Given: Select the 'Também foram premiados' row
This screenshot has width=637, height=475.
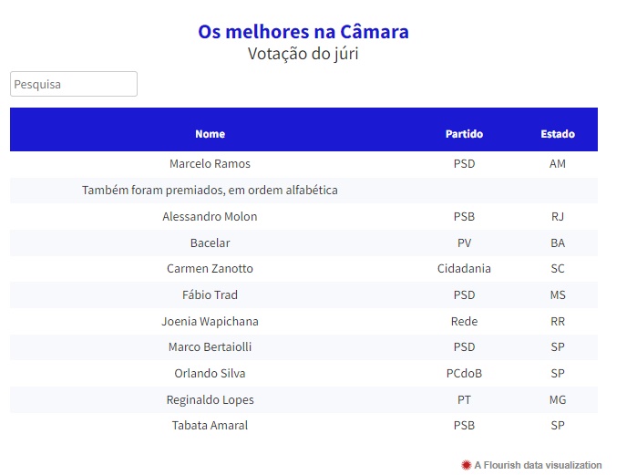Looking at the screenshot, I should pyautogui.click(x=303, y=191).
